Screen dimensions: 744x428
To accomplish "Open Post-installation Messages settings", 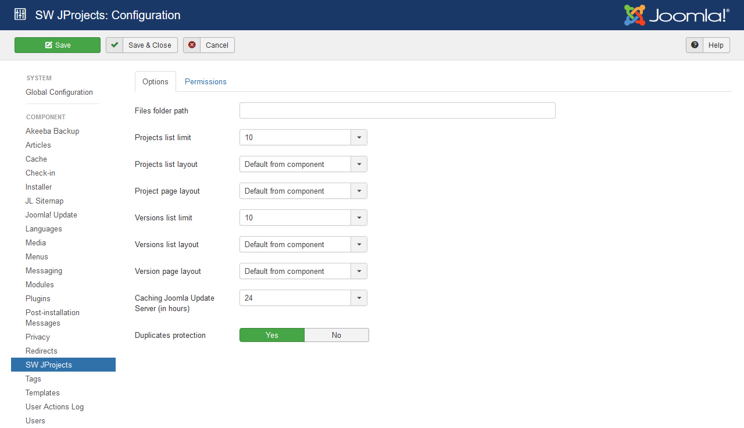I will click(x=52, y=318).
